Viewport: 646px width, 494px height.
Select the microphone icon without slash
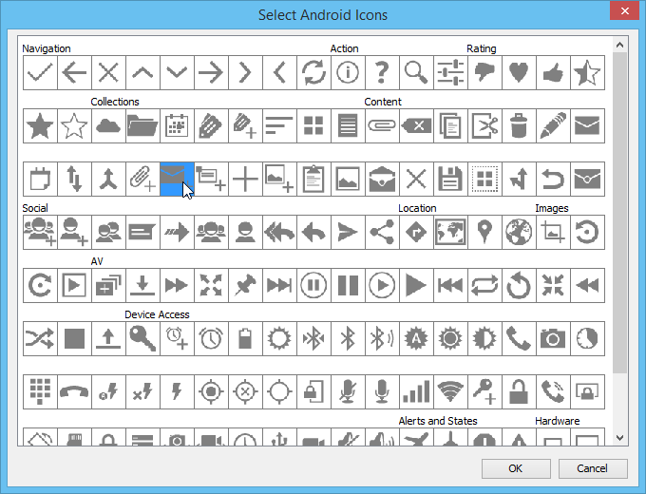coord(382,391)
